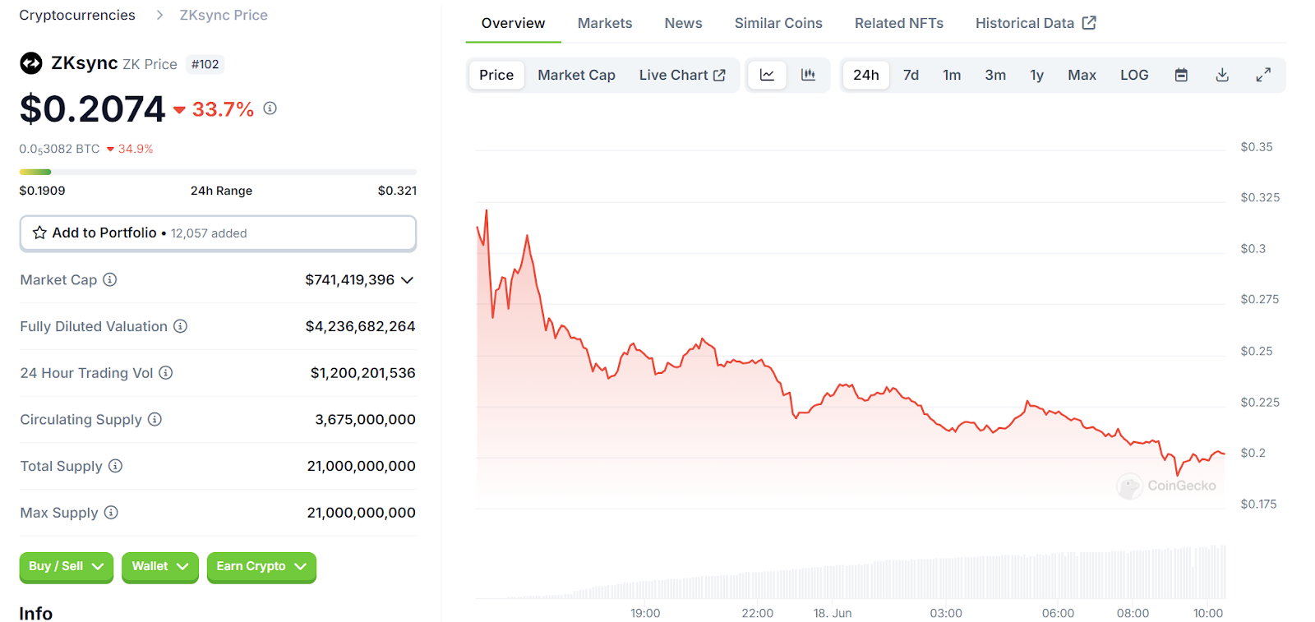Click the $0.35 price axis label
This screenshot has height=622, width=1315.
click(1257, 147)
